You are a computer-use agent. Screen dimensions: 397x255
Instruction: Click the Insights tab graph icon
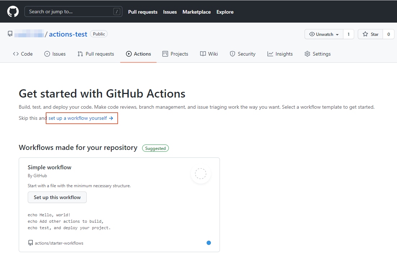270,54
